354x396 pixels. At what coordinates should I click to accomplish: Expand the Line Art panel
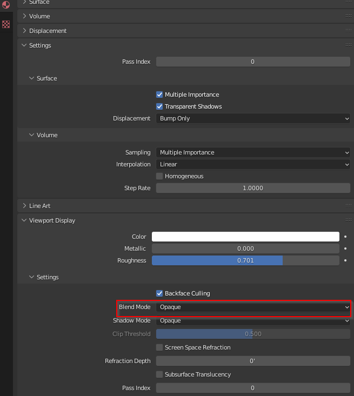click(24, 206)
